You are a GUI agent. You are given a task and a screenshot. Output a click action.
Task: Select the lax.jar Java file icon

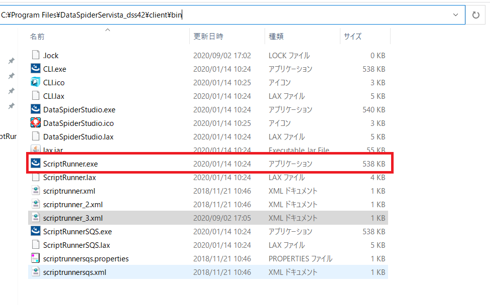coord(36,149)
